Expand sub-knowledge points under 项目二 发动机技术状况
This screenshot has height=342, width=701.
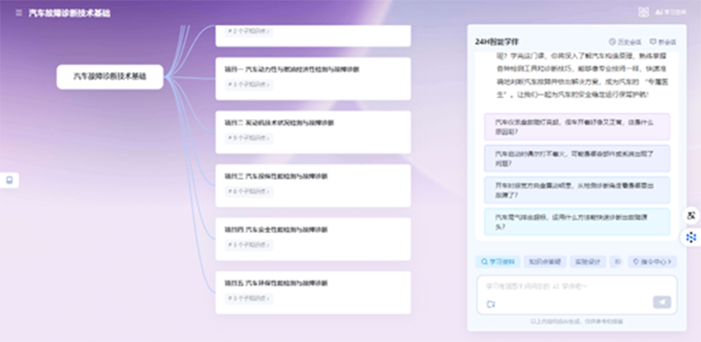click(249, 138)
